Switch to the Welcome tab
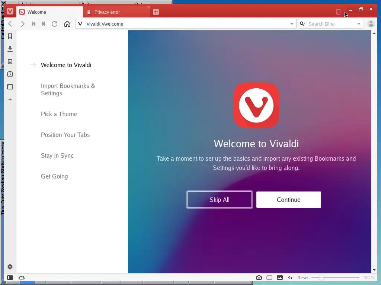The width and height of the screenshot is (381, 285). coord(49,12)
